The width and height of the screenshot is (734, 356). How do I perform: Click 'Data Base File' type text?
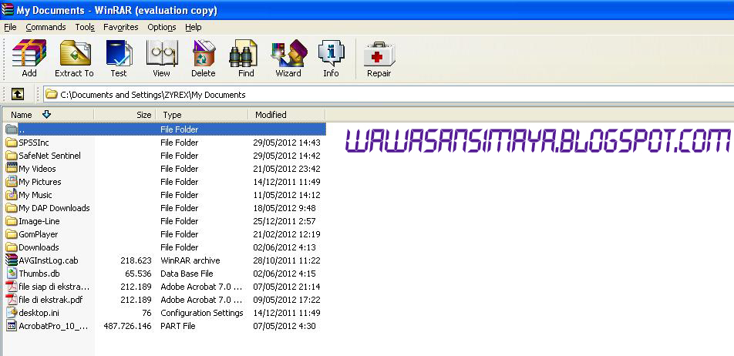tap(187, 274)
